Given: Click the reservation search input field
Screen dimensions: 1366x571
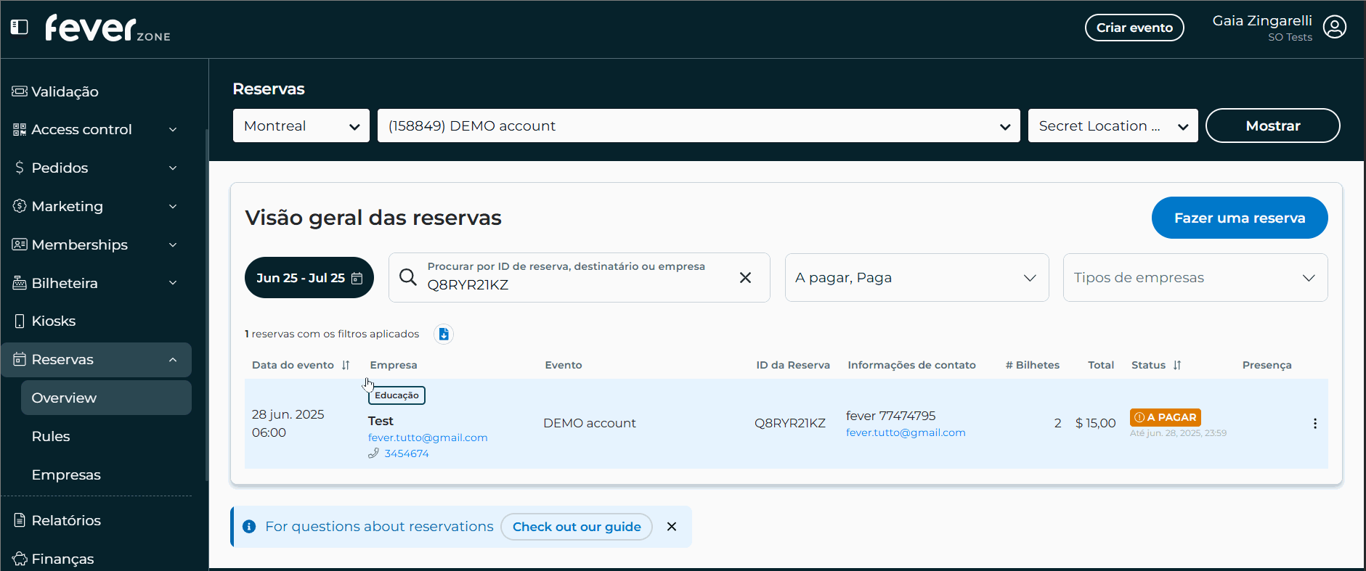Looking at the screenshot, I should tap(579, 277).
